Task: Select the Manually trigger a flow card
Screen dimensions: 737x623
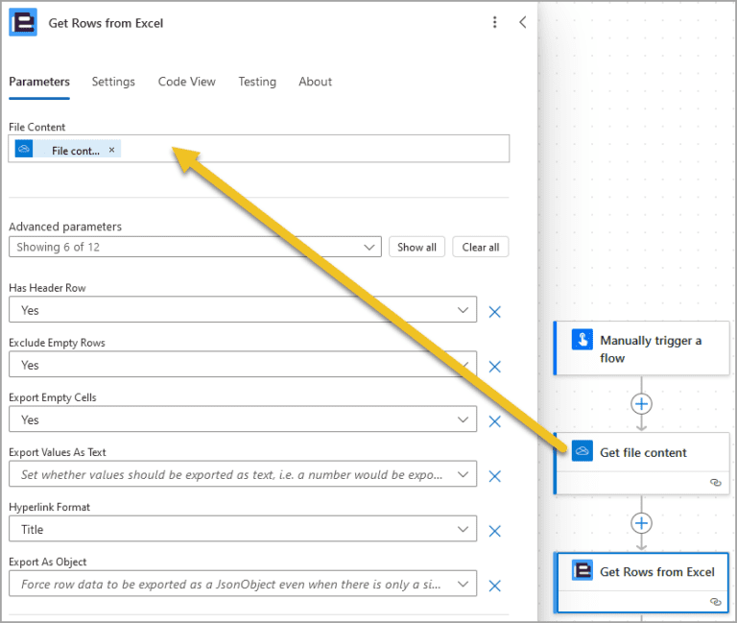Action: pos(642,348)
